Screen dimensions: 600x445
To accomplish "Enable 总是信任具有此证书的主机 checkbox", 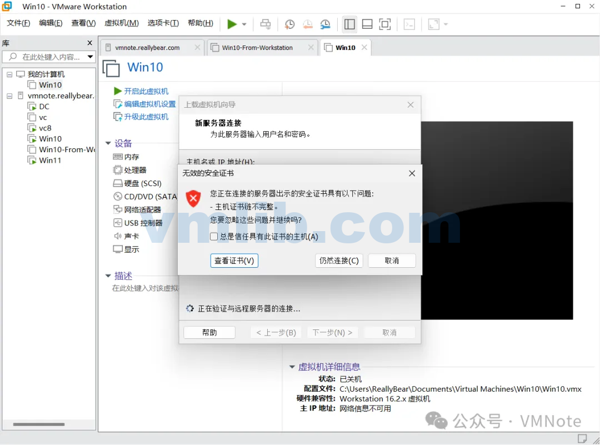I will pos(214,236).
